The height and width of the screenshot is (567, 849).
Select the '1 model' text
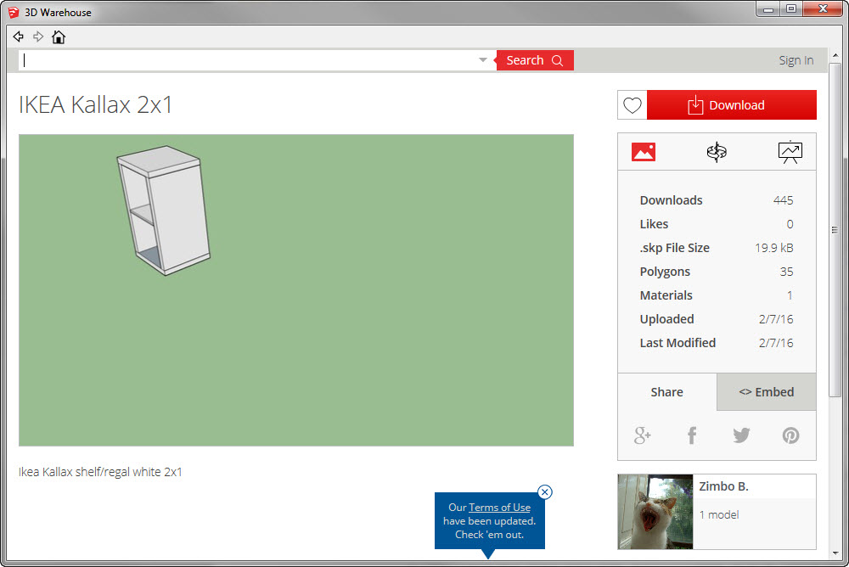click(719, 514)
